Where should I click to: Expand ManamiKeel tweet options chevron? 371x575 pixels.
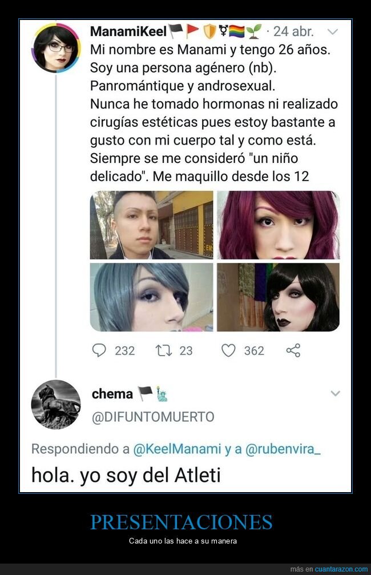[332, 32]
